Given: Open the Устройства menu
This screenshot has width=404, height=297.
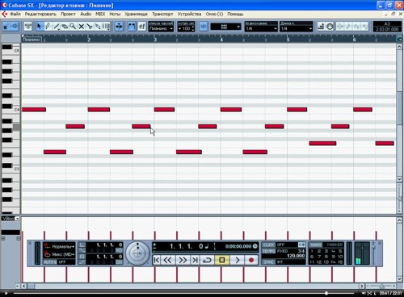Looking at the screenshot, I should click(x=189, y=14).
